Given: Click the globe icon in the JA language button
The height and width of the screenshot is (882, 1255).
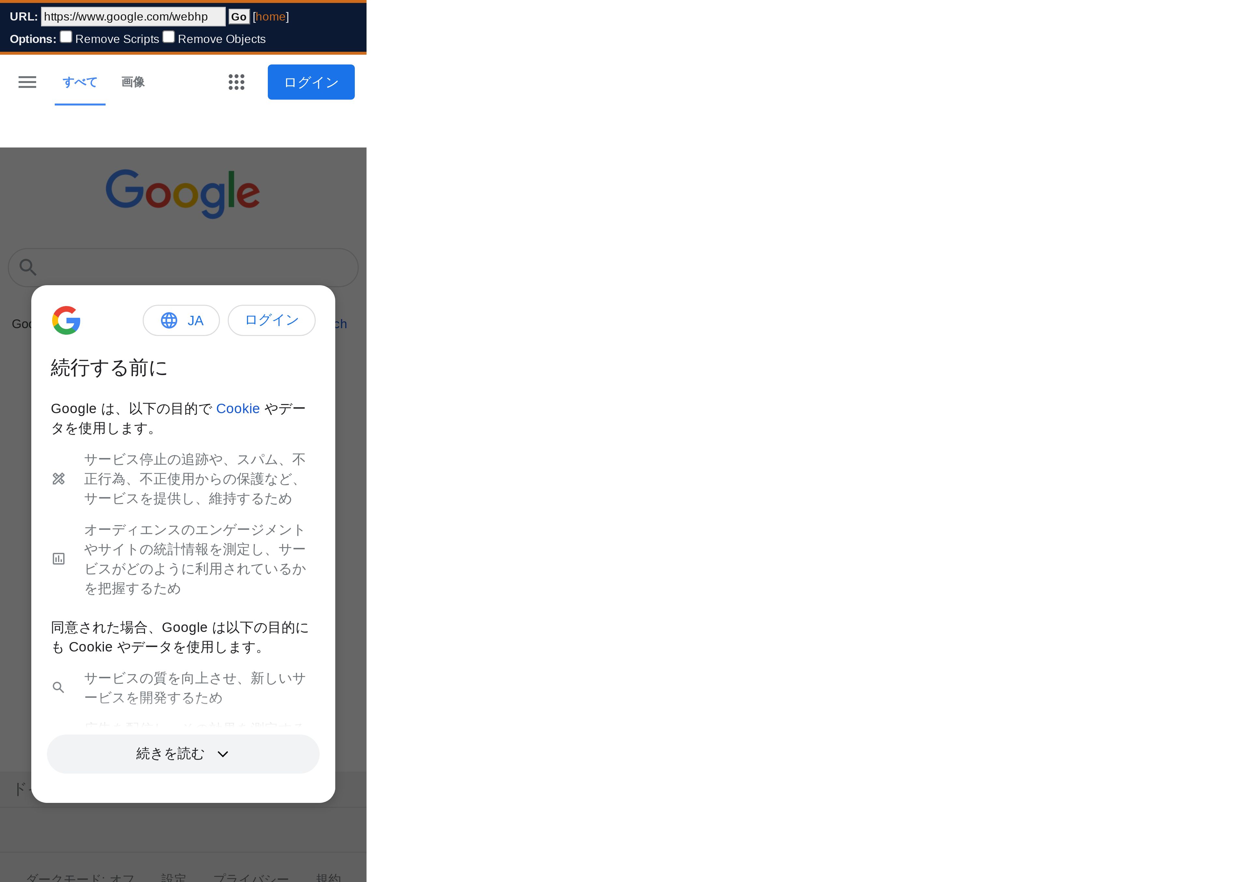Looking at the screenshot, I should [169, 321].
